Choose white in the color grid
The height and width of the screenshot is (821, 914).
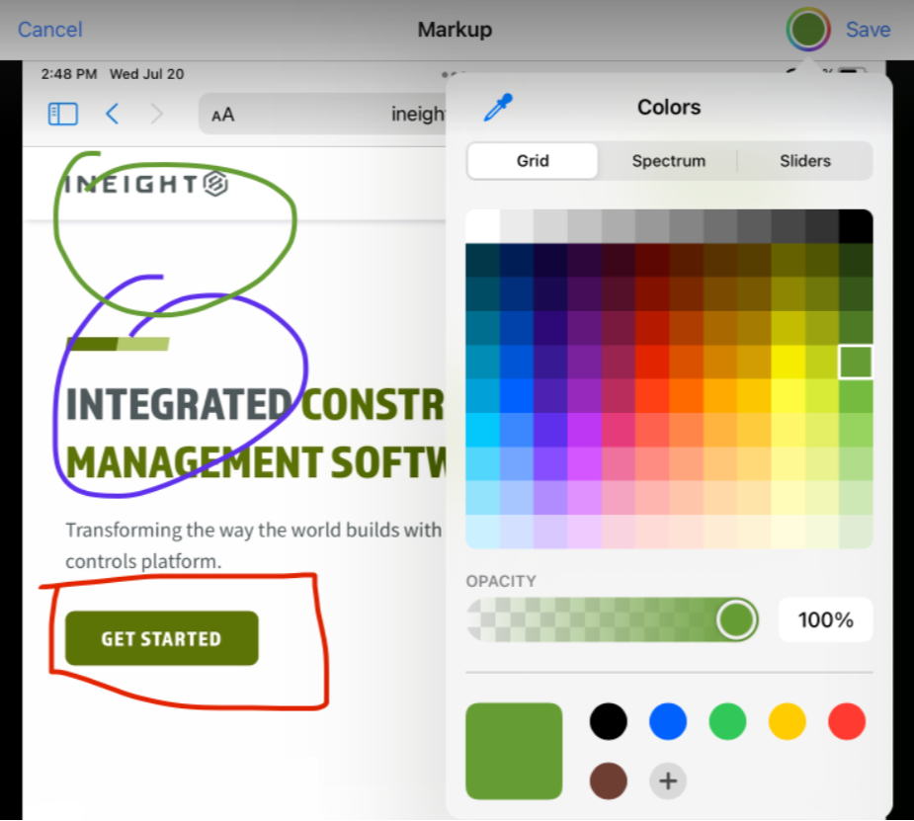482,226
